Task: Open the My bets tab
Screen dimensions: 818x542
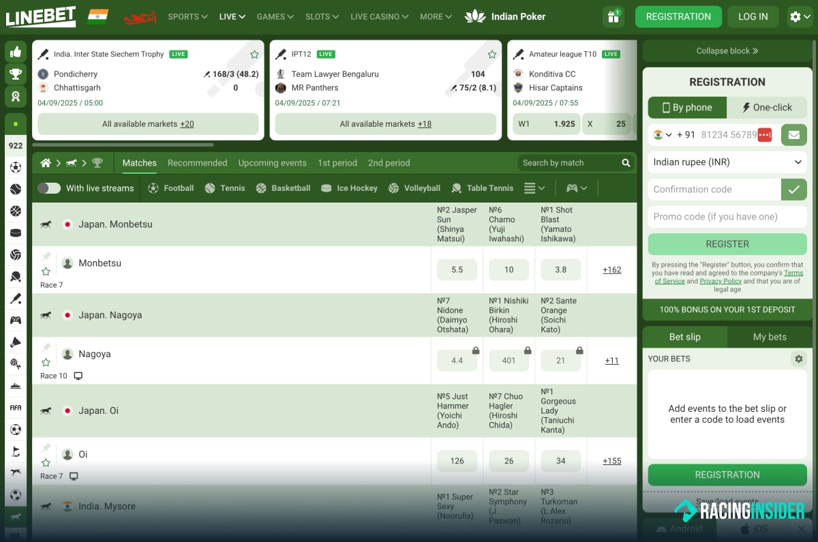Action: [x=770, y=337]
